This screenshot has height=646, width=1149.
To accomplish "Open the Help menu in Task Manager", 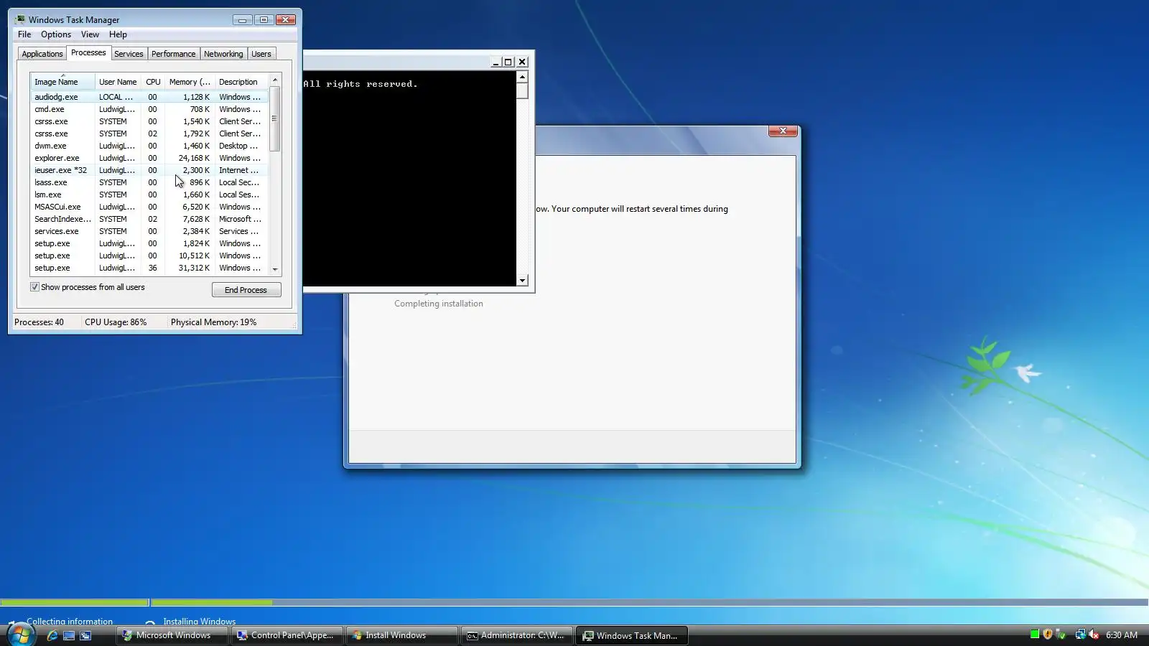I will click(x=118, y=34).
